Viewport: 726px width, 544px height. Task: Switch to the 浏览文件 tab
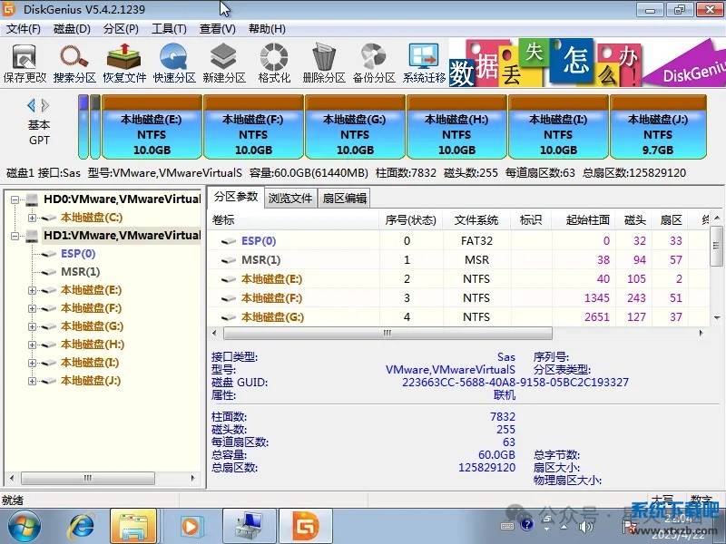[290, 198]
